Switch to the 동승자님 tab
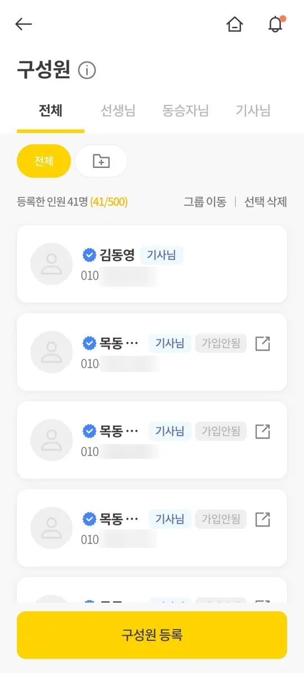The height and width of the screenshot is (673, 304). (185, 111)
